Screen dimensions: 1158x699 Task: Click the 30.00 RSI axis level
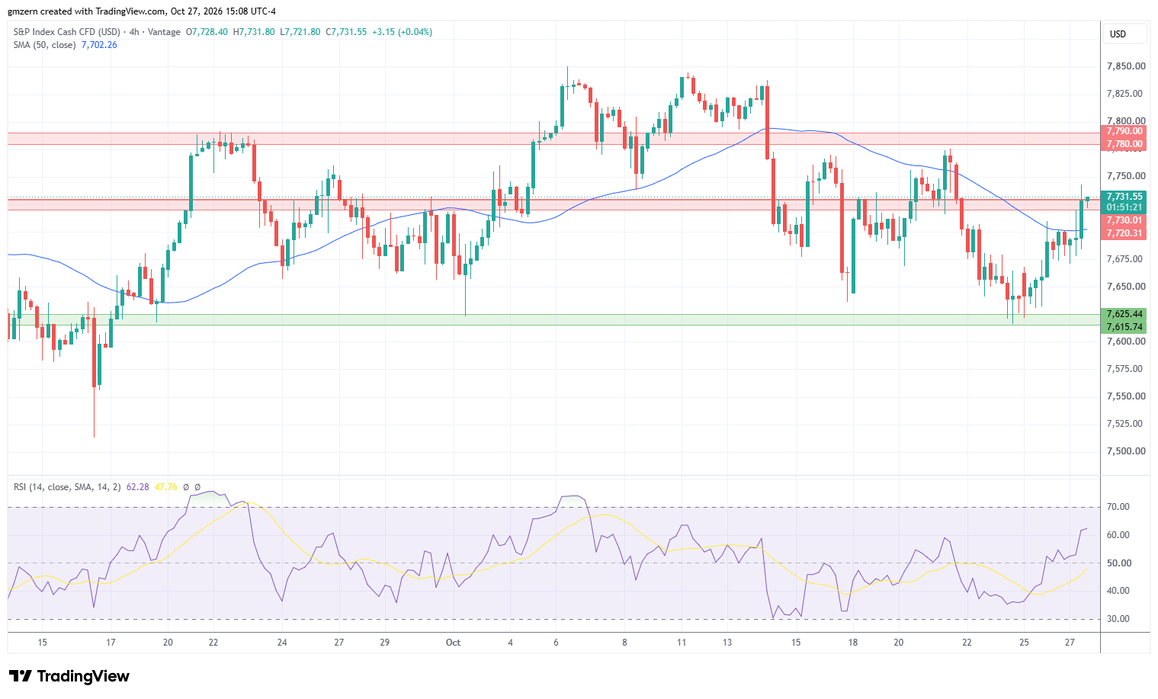pos(1118,619)
